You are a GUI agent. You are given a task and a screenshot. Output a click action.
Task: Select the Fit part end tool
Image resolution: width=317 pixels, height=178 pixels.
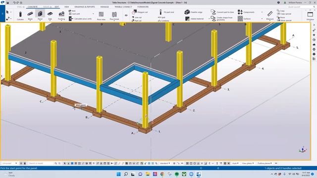point(166,12)
